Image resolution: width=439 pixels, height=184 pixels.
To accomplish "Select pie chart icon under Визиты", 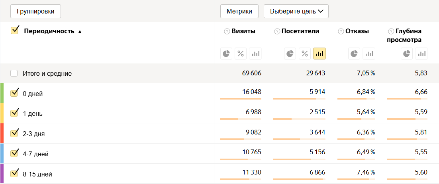I will click(x=227, y=54).
